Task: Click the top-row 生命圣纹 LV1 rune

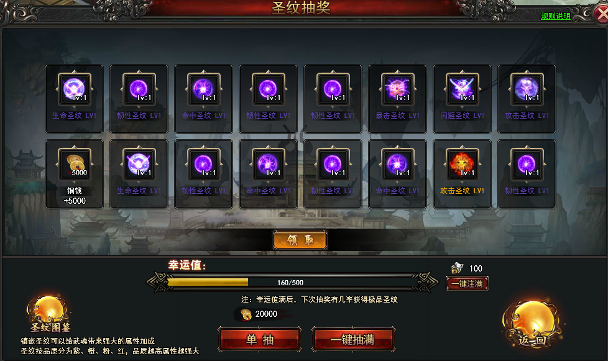Action: (x=75, y=89)
